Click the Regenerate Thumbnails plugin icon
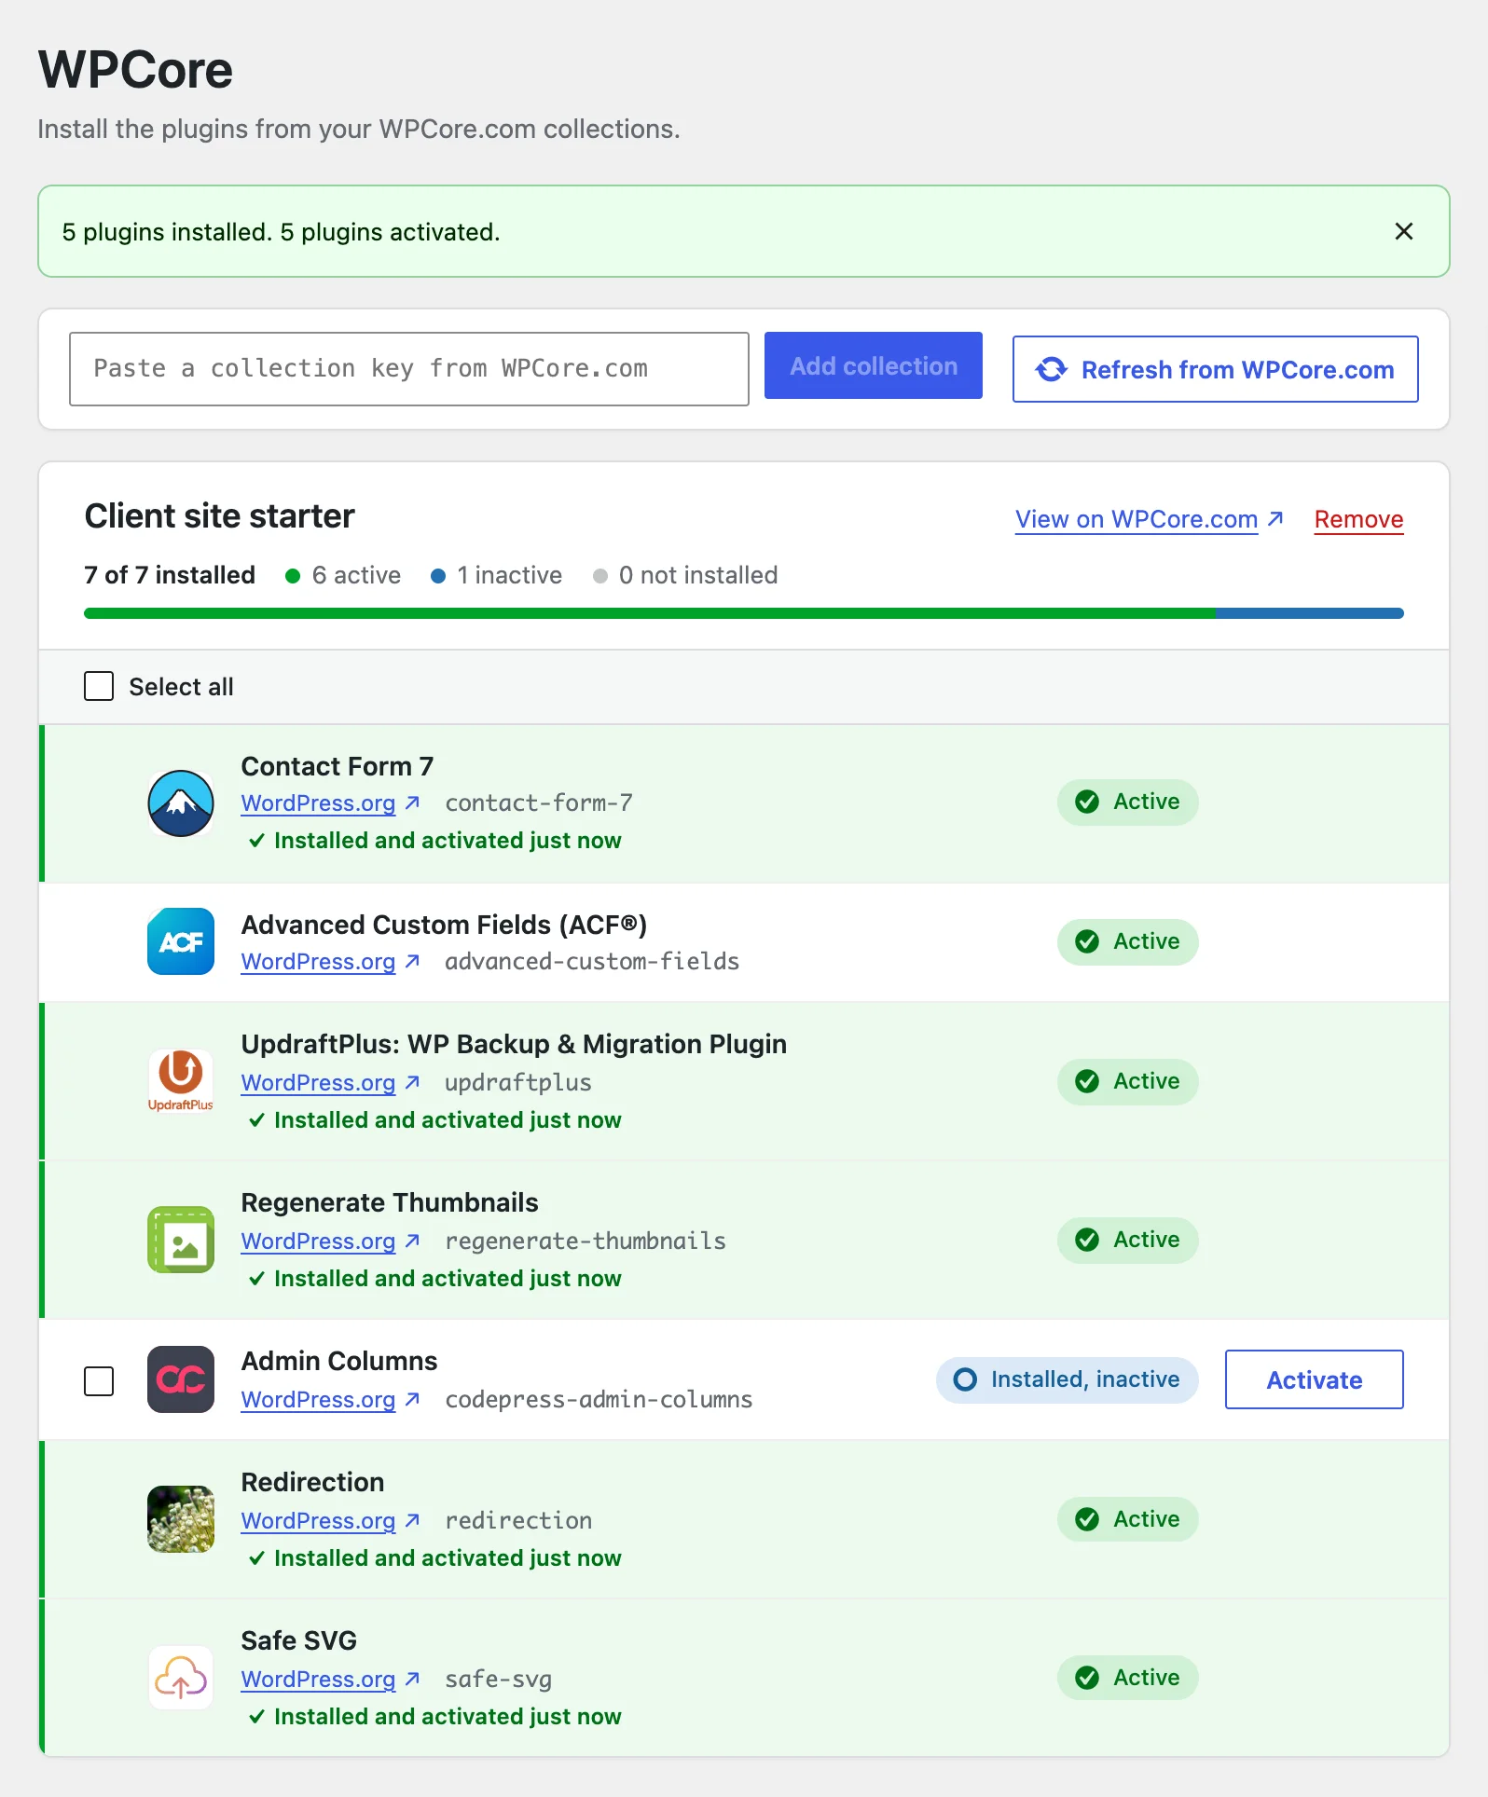The image size is (1488, 1797). coord(181,1240)
